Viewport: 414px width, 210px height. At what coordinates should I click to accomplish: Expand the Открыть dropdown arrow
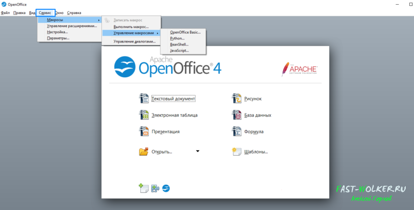198,151
